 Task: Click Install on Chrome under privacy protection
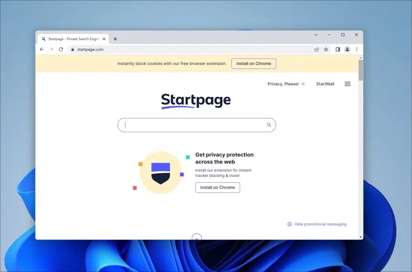pyautogui.click(x=217, y=187)
